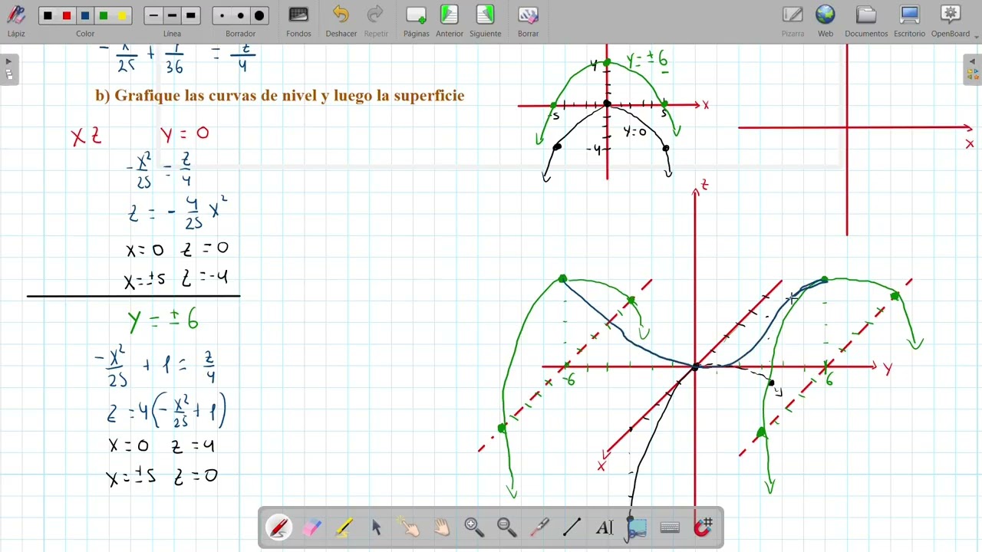Screen dimensions: 982x552
Task: Expand the left side panel
Action: (x=8, y=68)
